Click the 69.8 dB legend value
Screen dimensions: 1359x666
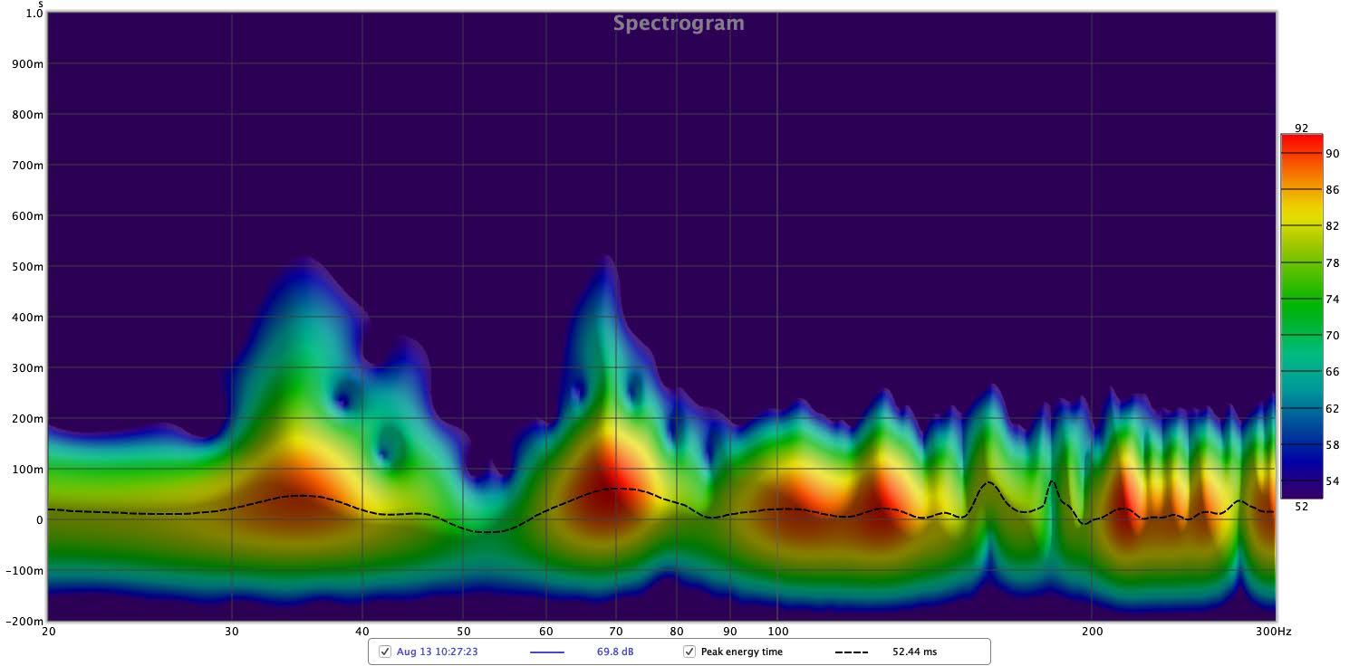pos(616,652)
